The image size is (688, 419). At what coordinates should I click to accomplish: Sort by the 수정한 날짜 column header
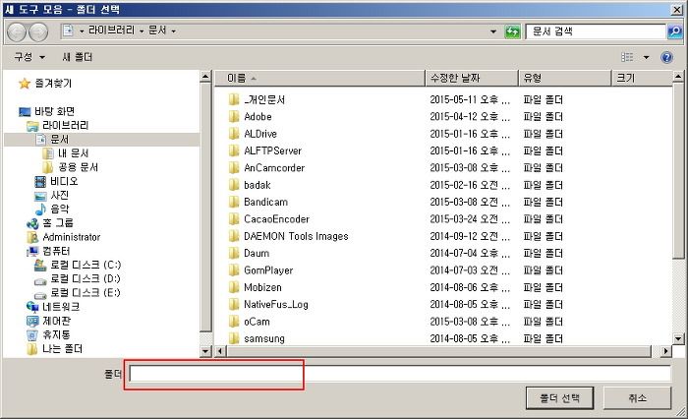pos(472,78)
